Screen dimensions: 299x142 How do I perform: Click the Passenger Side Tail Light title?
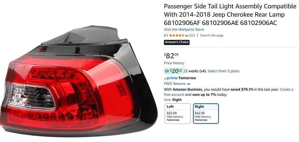[x=230, y=14]
